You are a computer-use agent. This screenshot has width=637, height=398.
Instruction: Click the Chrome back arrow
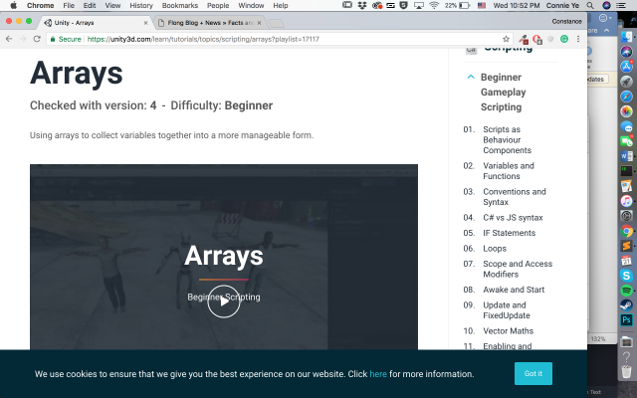pos(9,39)
